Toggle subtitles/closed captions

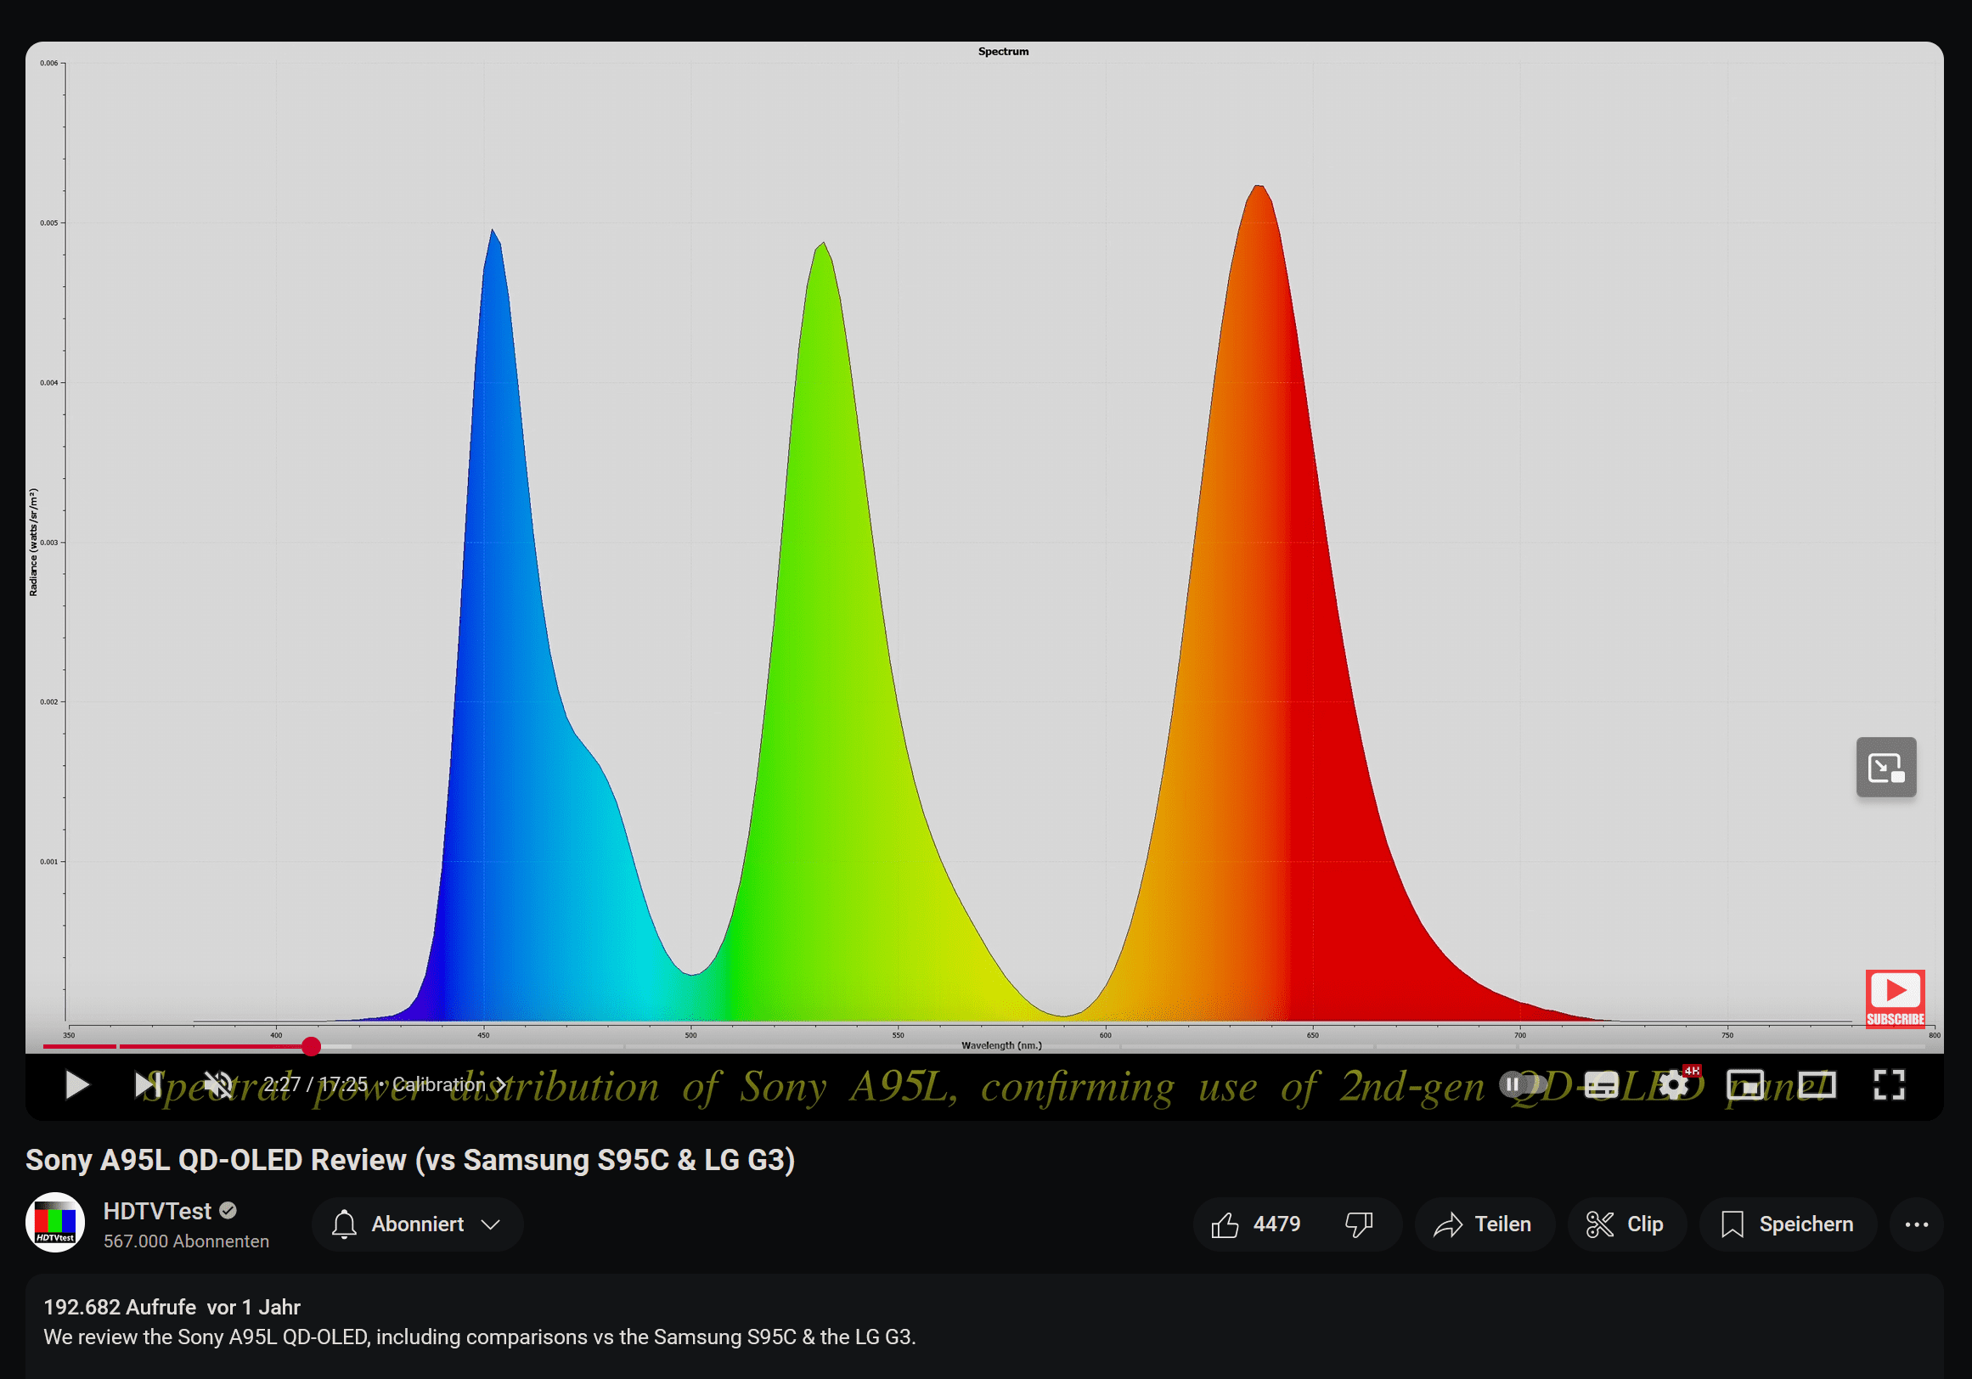(1600, 1084)
